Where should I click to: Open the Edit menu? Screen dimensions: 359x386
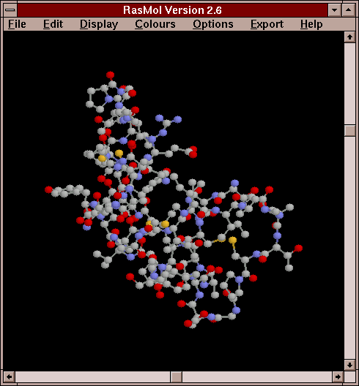coord(53,24)
